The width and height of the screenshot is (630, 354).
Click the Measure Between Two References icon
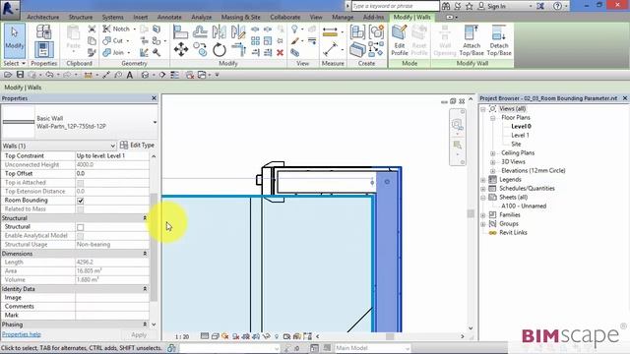[330, 49]
